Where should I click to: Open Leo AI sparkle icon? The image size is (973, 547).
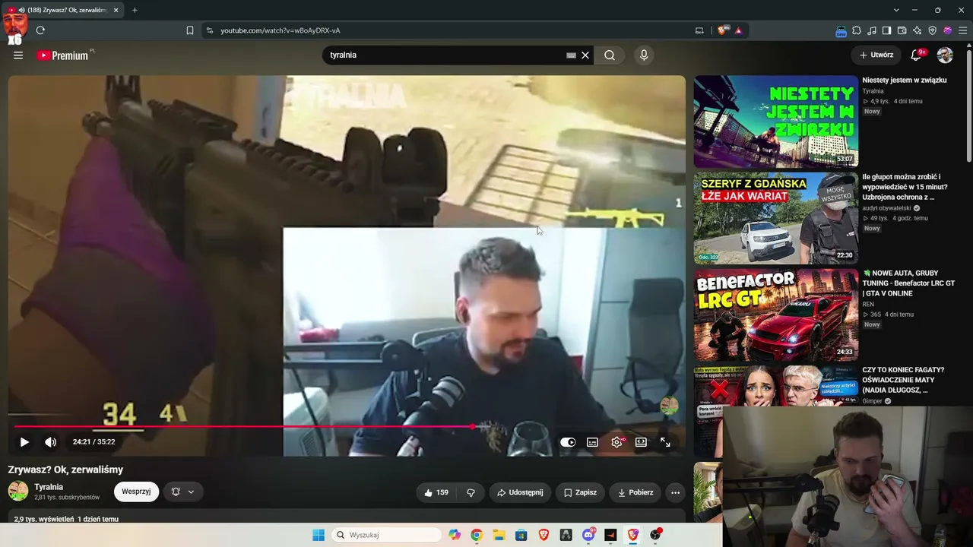click(x=918, y=30)
